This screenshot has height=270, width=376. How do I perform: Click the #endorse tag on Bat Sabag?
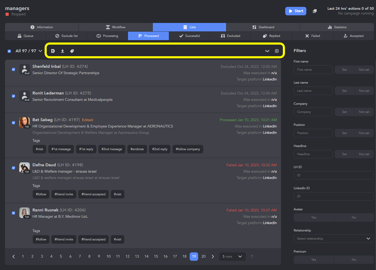(137, 149)
